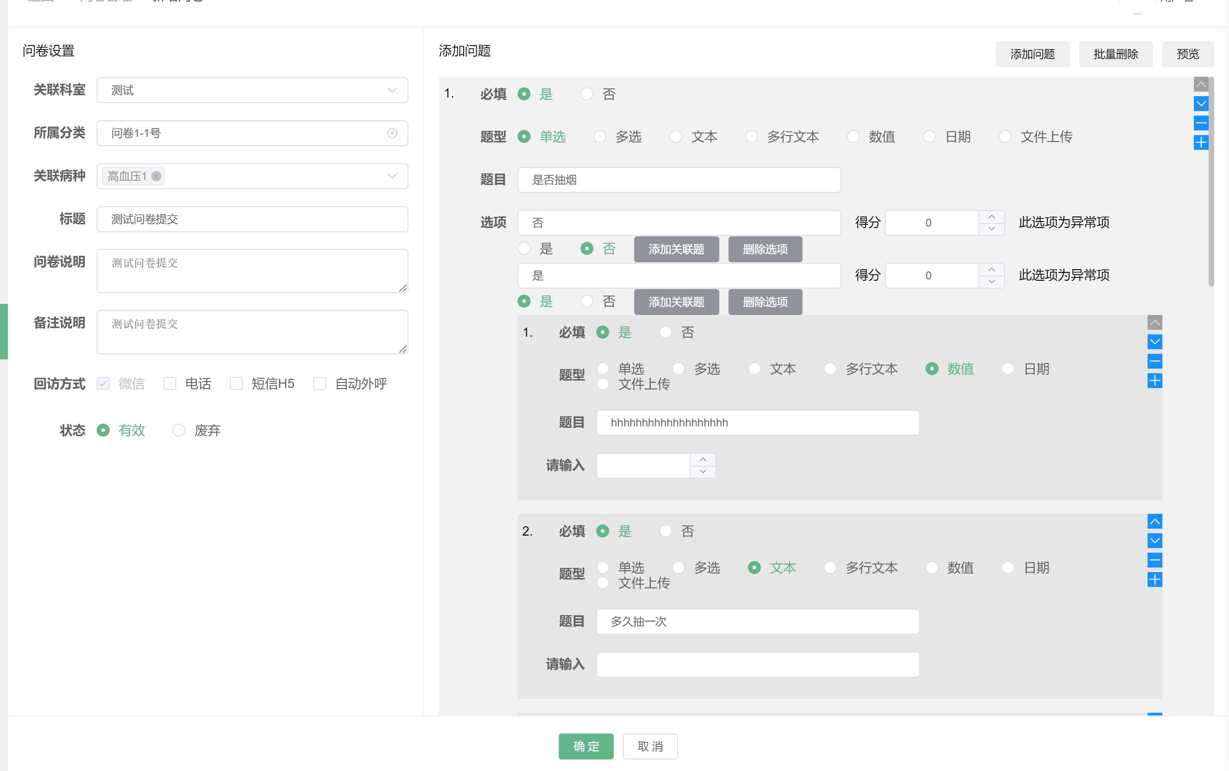
Task: Select 数值 type for sub-question 多久抽一次
Action: (x=932, y=567)
